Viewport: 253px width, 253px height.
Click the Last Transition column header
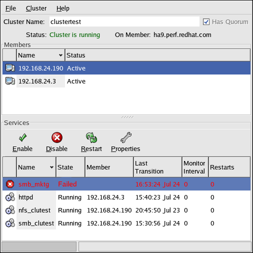tap(157, 167)
